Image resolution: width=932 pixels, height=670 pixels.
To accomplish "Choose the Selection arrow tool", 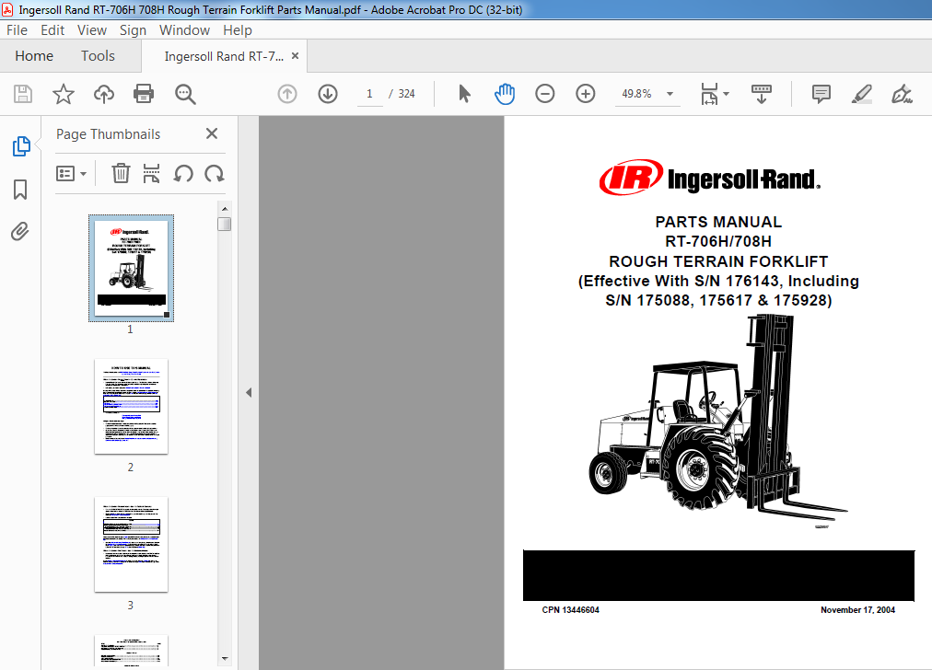I will pyautogui.click(x=464, y=94).
